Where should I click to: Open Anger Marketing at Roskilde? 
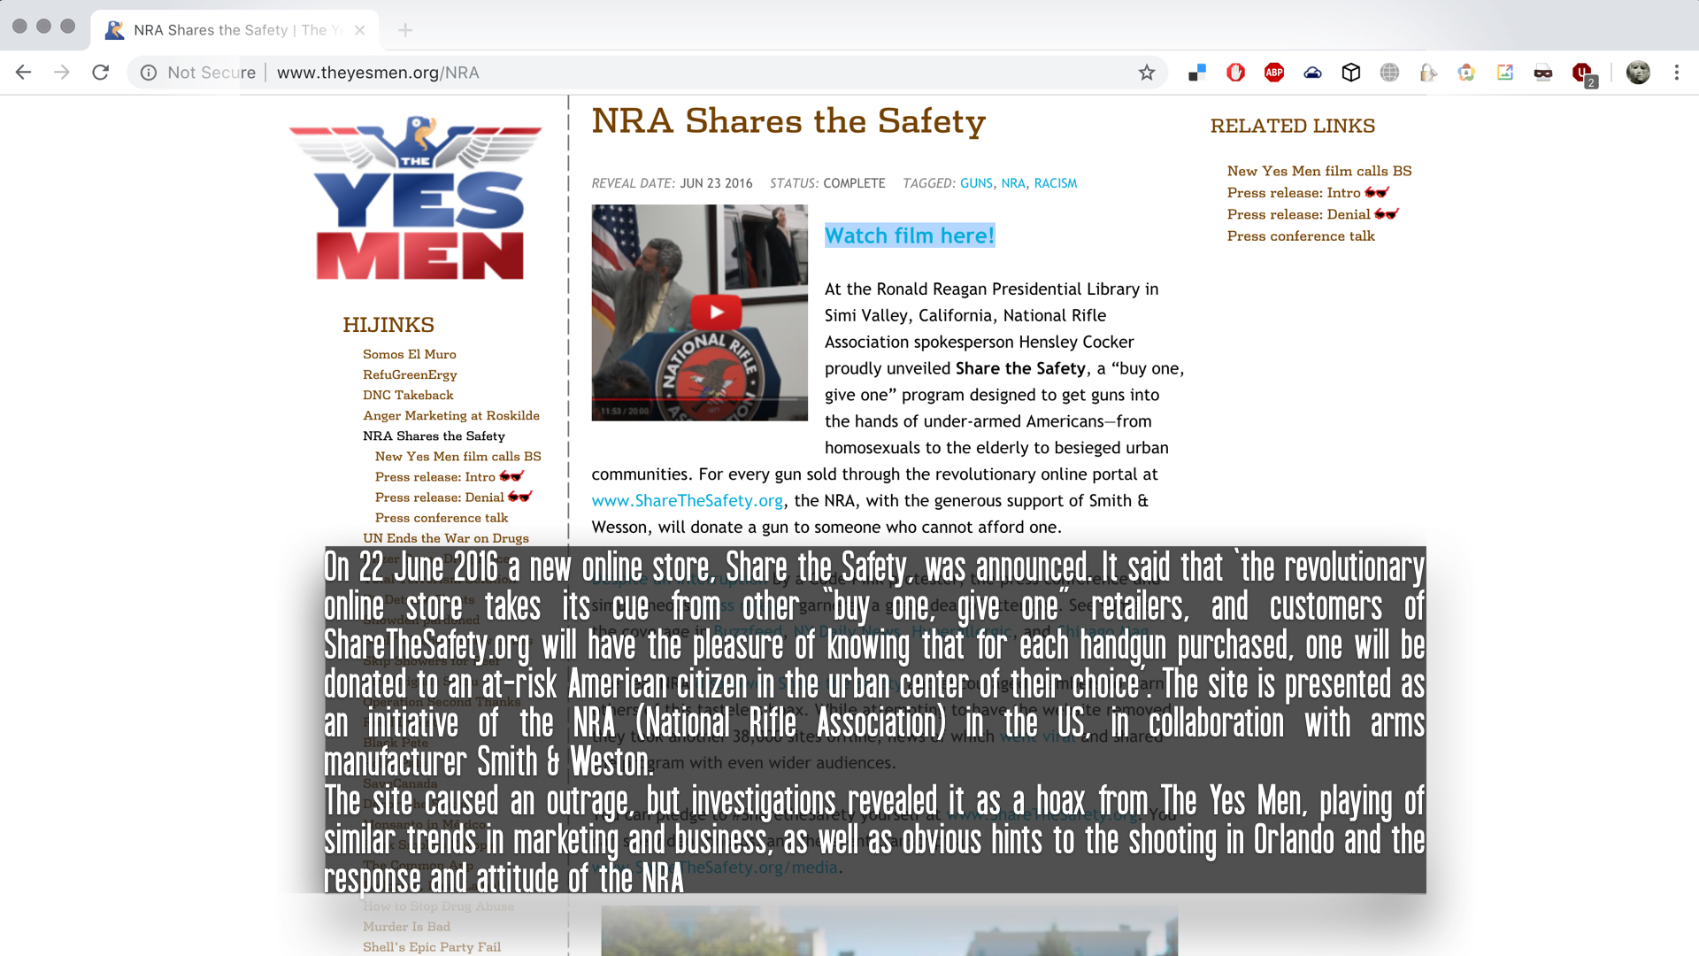[x=451, y=415]
